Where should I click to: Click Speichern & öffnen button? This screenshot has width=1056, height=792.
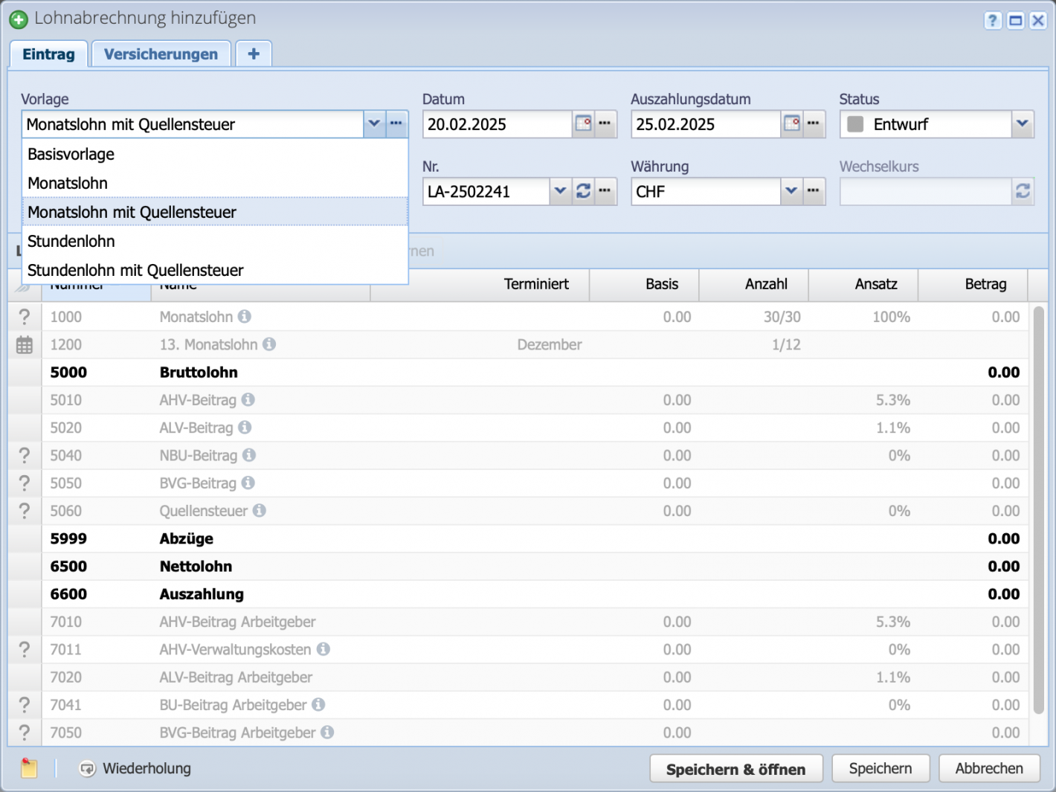click(x=735, y=768)
